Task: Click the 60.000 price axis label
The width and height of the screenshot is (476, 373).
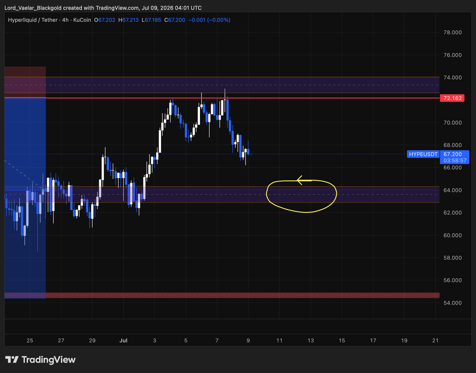Action: (x=452, y=235)
